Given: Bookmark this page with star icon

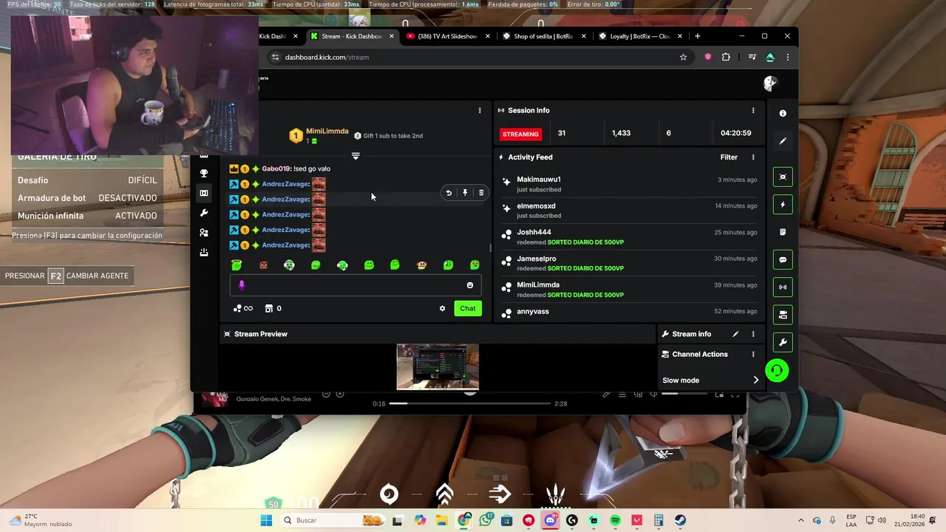Looking at the screenshot, I should (x=683, y=57).
